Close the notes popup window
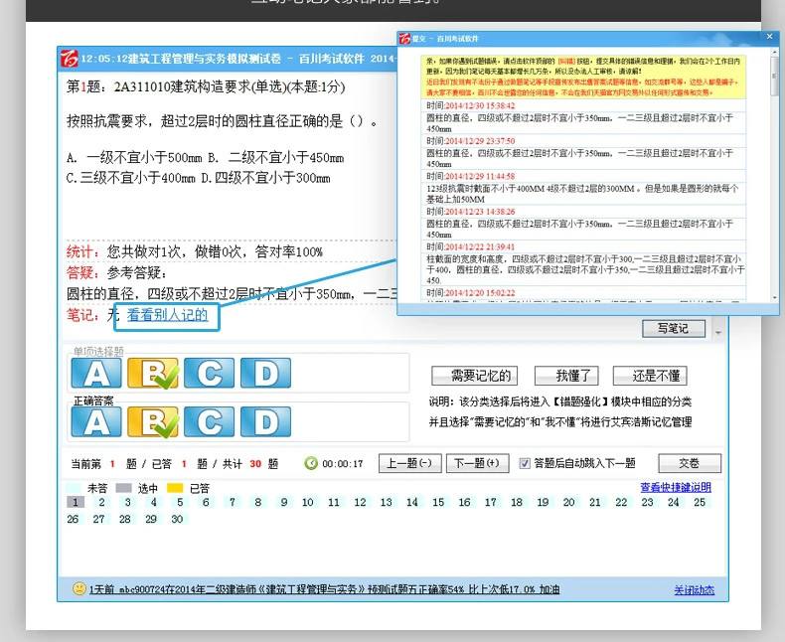The width and height of the screenshot is (785, 642). click(x=769, y=37)
